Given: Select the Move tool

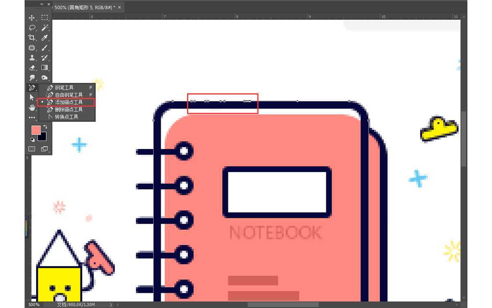Looking at the screenshot, I should tap(32, 18).
